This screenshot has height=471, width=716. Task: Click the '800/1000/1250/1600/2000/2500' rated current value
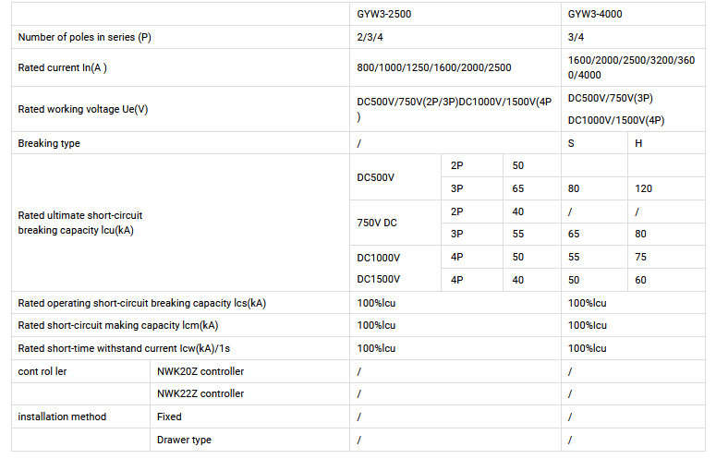[433, 67]
